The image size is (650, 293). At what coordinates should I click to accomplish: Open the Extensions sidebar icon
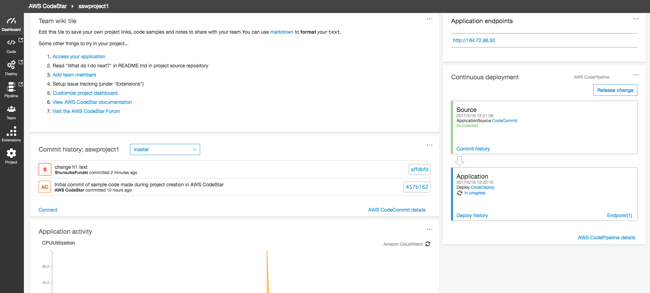[x=11, y=131]
